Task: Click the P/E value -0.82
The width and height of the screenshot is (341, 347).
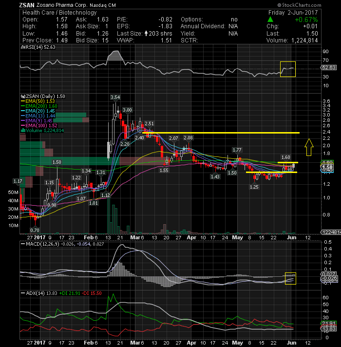Action: [x=165, y=19]
